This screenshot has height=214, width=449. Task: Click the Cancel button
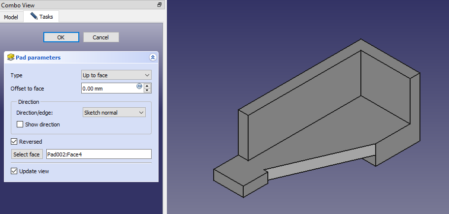[x=101, y=37]
